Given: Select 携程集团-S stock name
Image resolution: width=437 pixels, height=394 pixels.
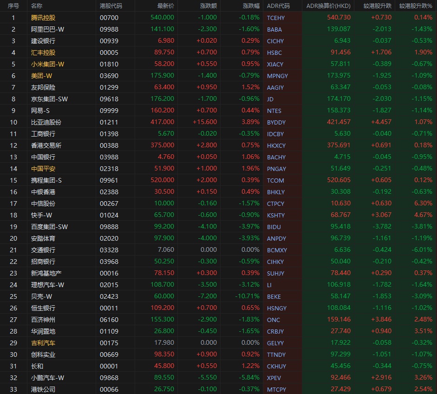Looking at the screenshot, I should click(x=46, y=180).
